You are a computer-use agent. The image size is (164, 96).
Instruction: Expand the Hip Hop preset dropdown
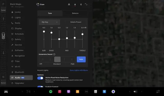point(49,22)
